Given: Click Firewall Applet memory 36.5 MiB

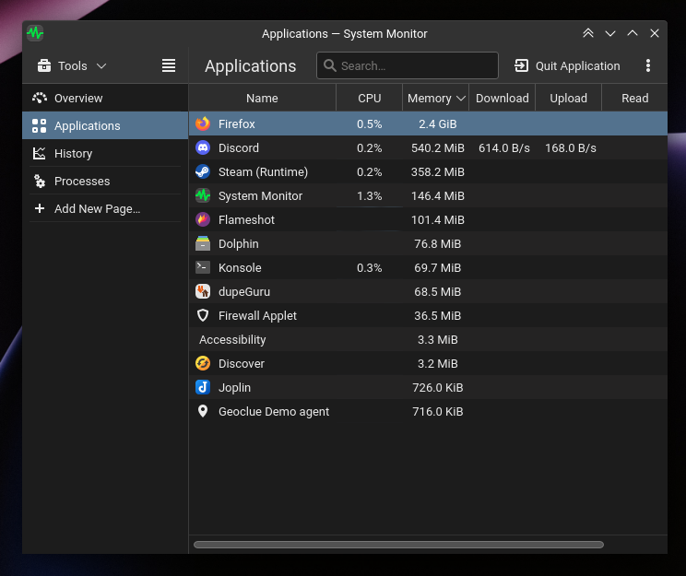Looking at the screenshot, I should tap(437, 315).
